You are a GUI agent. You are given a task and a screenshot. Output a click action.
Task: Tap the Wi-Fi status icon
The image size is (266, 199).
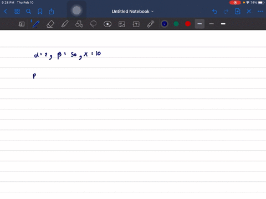(248, 3)
